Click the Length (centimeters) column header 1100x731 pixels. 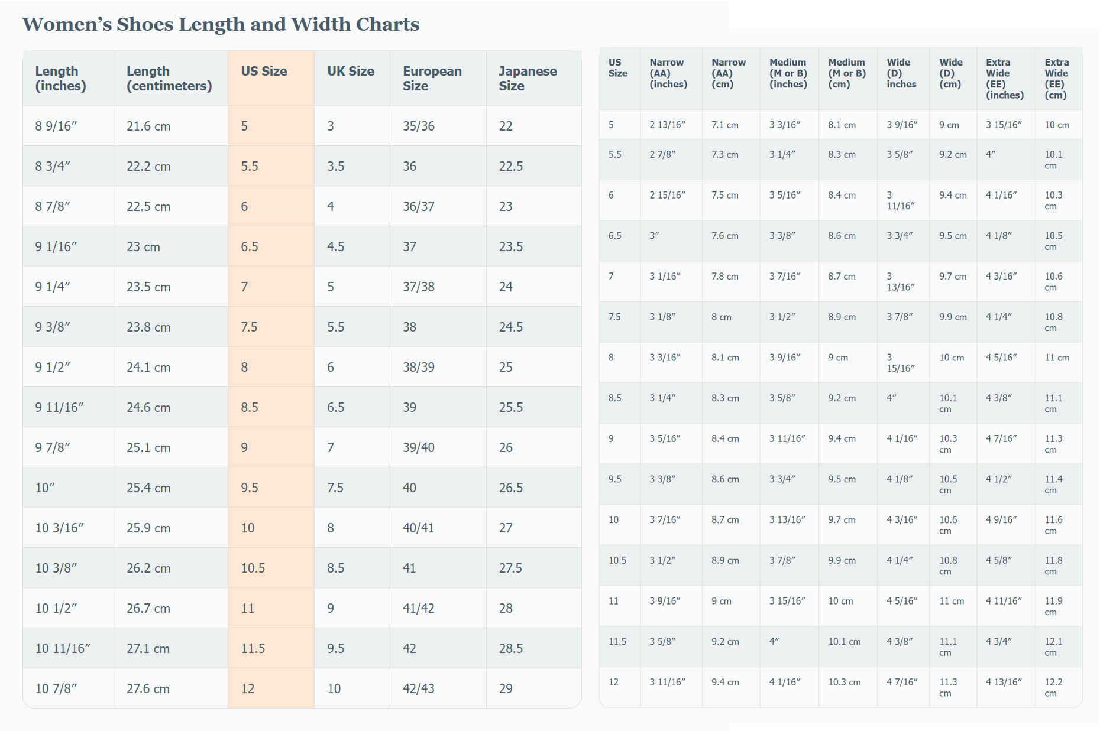169,79
